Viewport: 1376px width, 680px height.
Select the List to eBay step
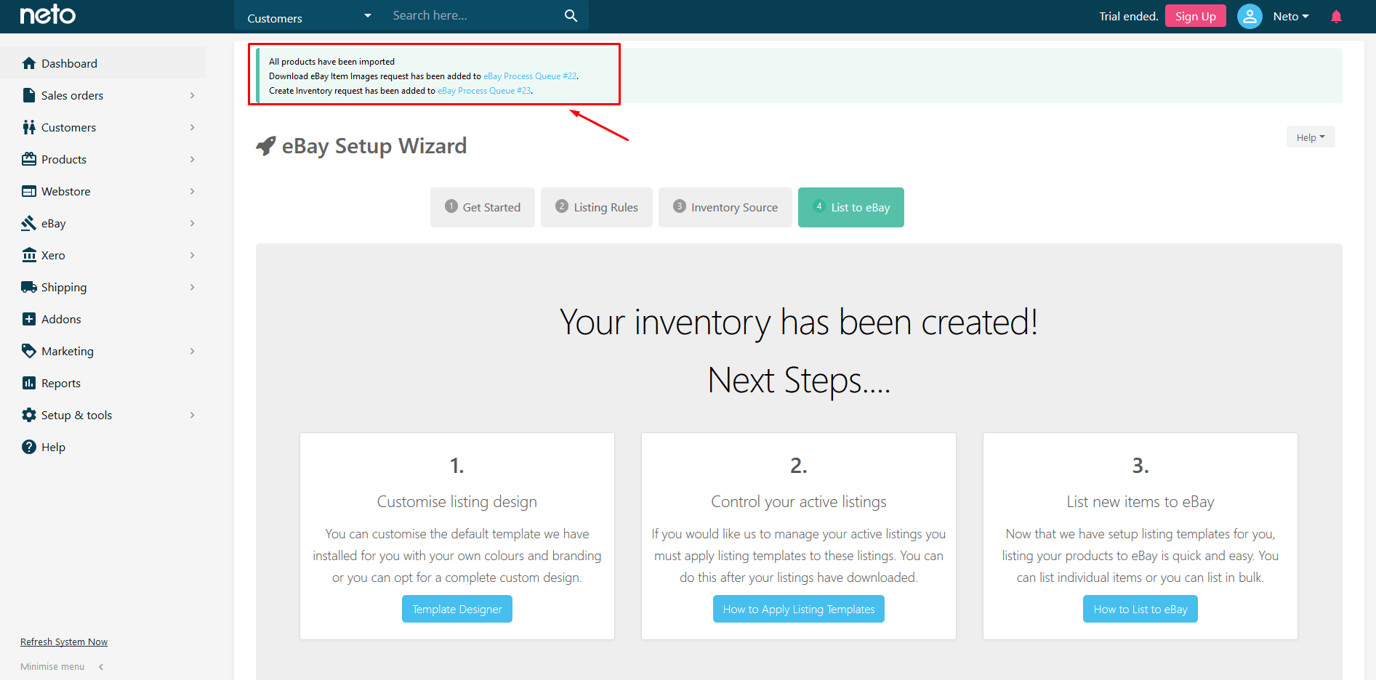851,207
